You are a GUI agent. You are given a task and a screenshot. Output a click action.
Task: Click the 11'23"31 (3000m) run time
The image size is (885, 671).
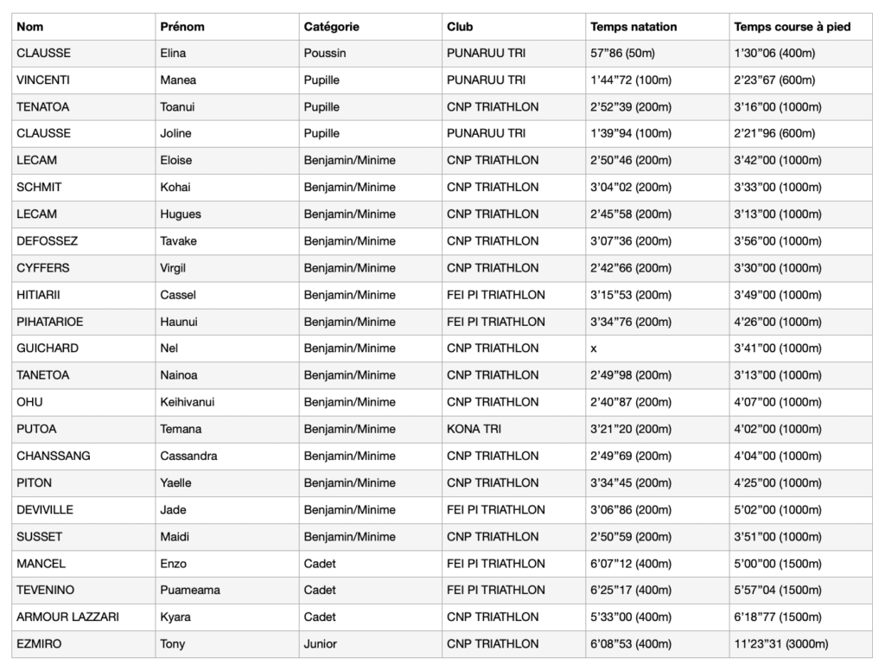pos(781,644)
